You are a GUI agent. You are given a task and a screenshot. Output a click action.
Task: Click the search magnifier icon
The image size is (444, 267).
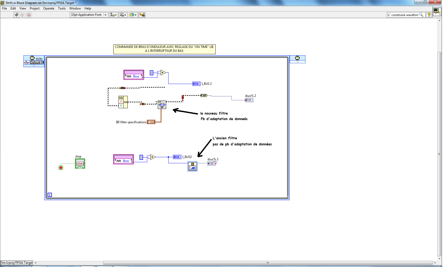point(421,15)
